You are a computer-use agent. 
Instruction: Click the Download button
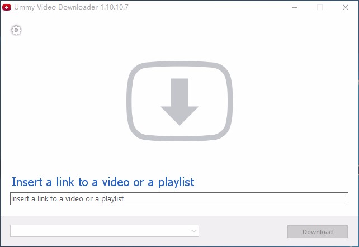tap(318, 232)
